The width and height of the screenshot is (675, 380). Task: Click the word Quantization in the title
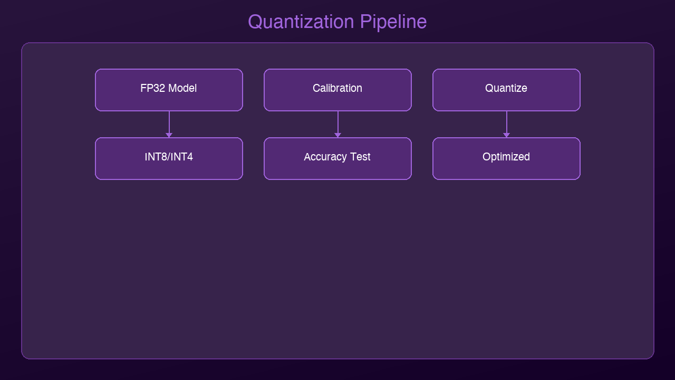pyautogui.click(x=301, y=22)
